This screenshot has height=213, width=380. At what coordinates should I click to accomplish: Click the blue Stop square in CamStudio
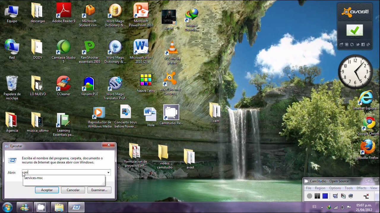click(x=325, y=196)
